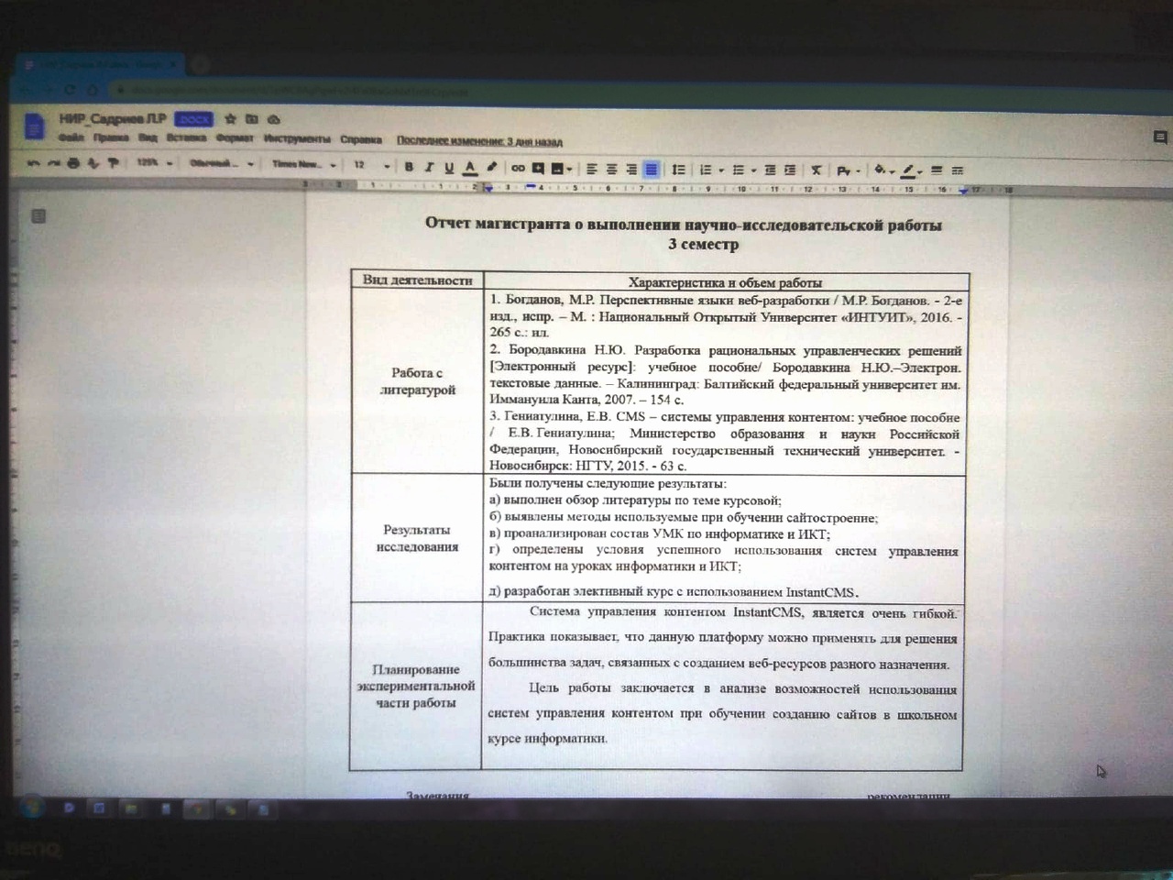The image size is (1173, 880).
Task: Open the Файл menu
Action: click(x=71, y=137)
